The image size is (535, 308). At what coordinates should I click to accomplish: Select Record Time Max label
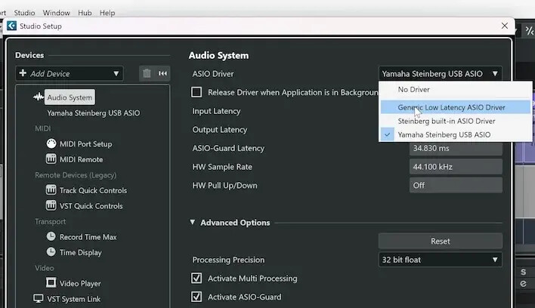(x=88, y=237)
